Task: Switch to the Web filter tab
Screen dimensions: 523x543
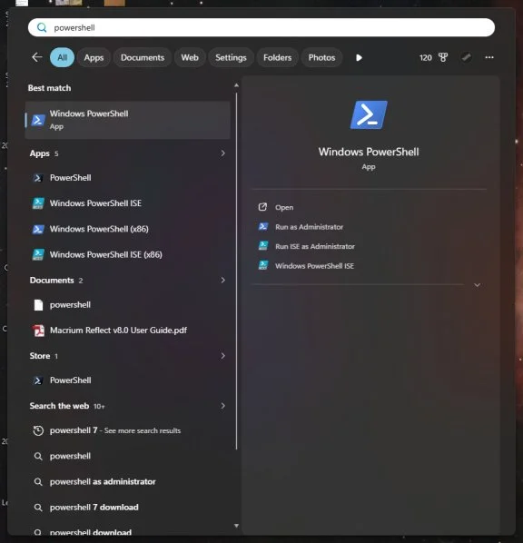Action: pos(190,57)
